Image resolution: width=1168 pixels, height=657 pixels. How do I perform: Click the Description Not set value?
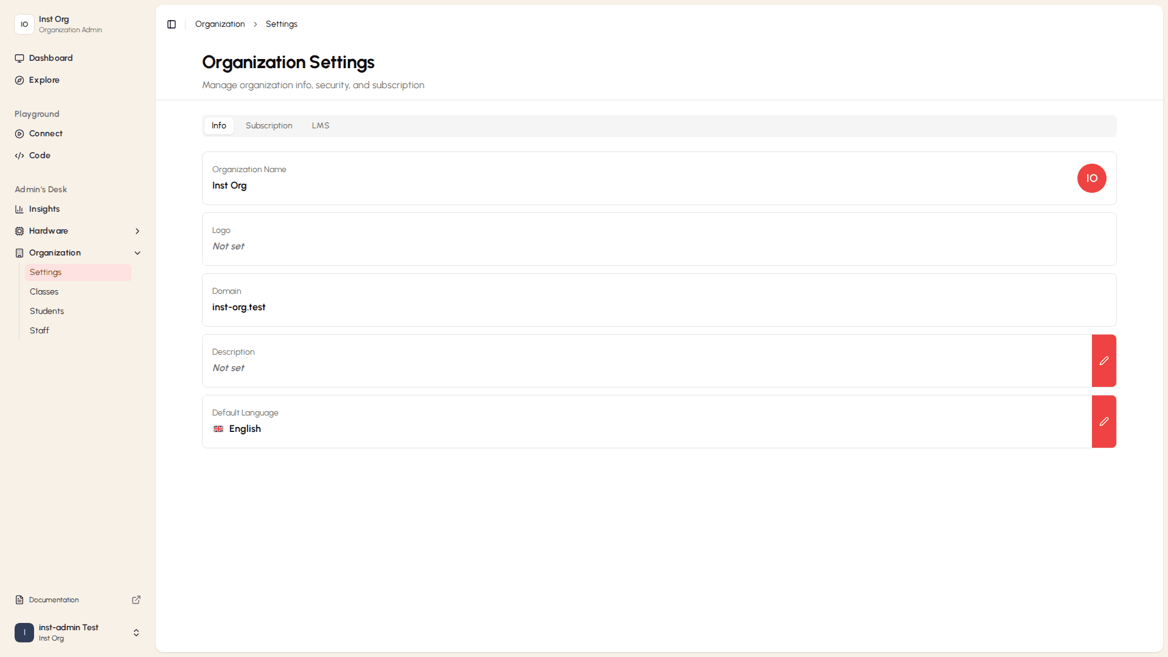[228, 368]
